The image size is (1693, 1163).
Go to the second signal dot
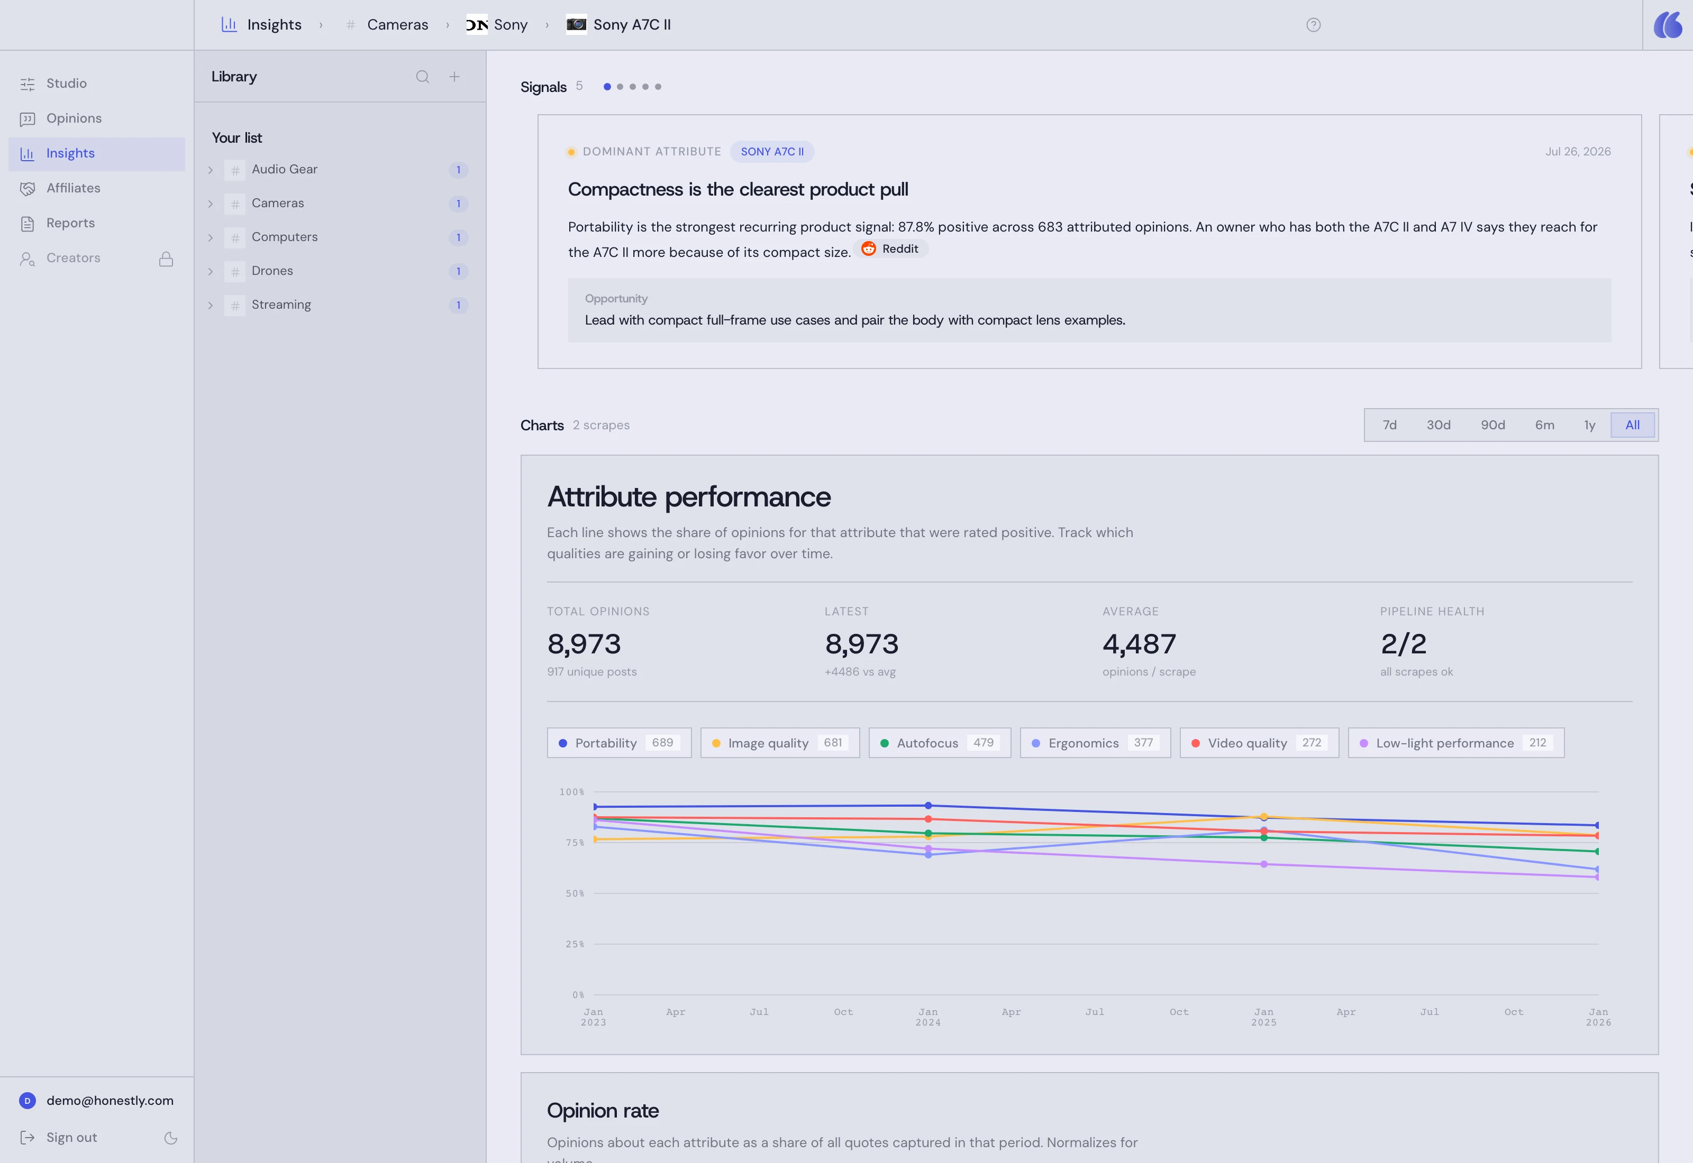[620, 87]
